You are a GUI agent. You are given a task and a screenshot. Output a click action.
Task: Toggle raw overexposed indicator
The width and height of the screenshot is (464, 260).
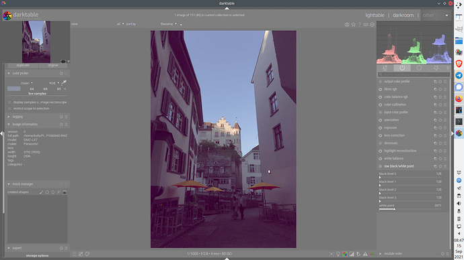coord(345,254)
